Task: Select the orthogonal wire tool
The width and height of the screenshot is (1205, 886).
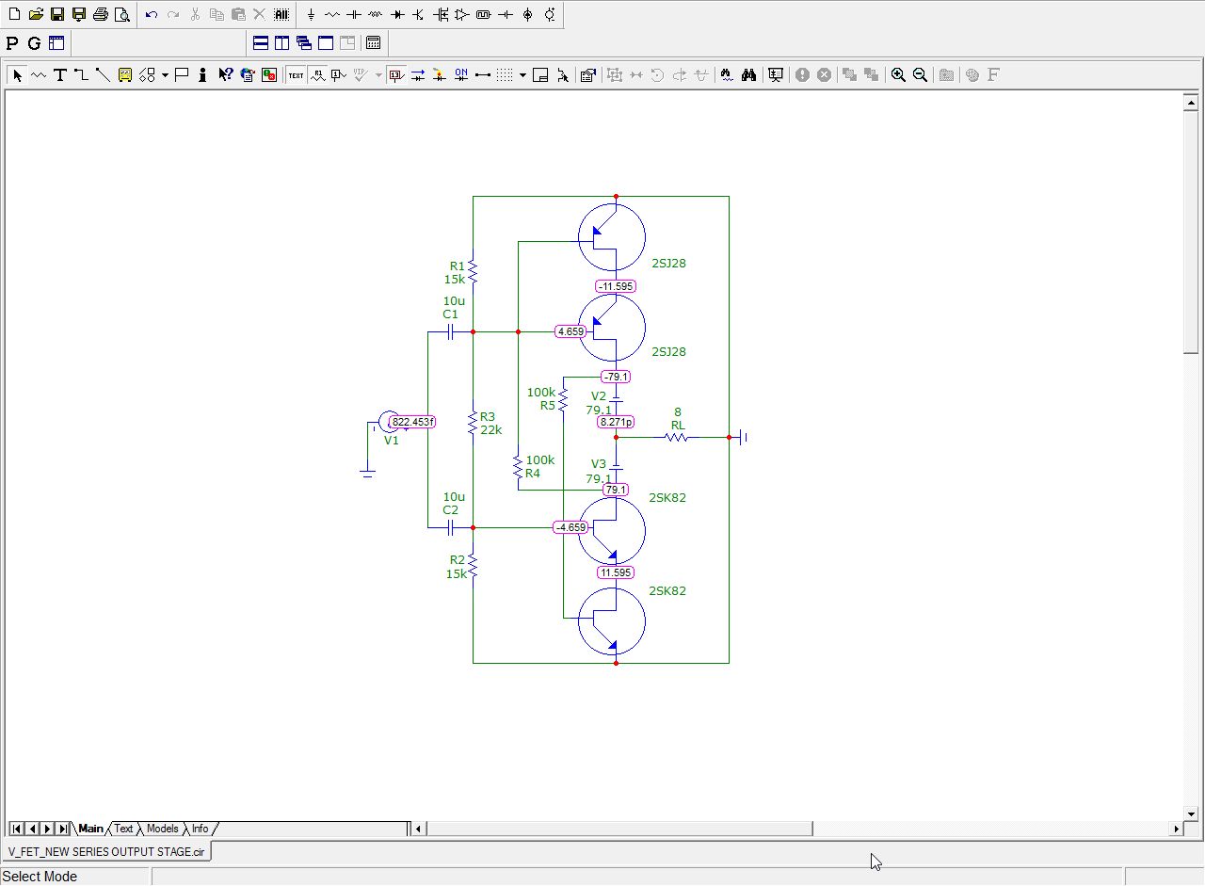Action: tap(82, 75)
